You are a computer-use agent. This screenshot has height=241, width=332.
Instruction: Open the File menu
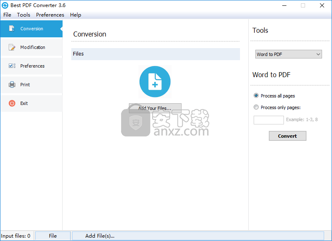point(7,15)
